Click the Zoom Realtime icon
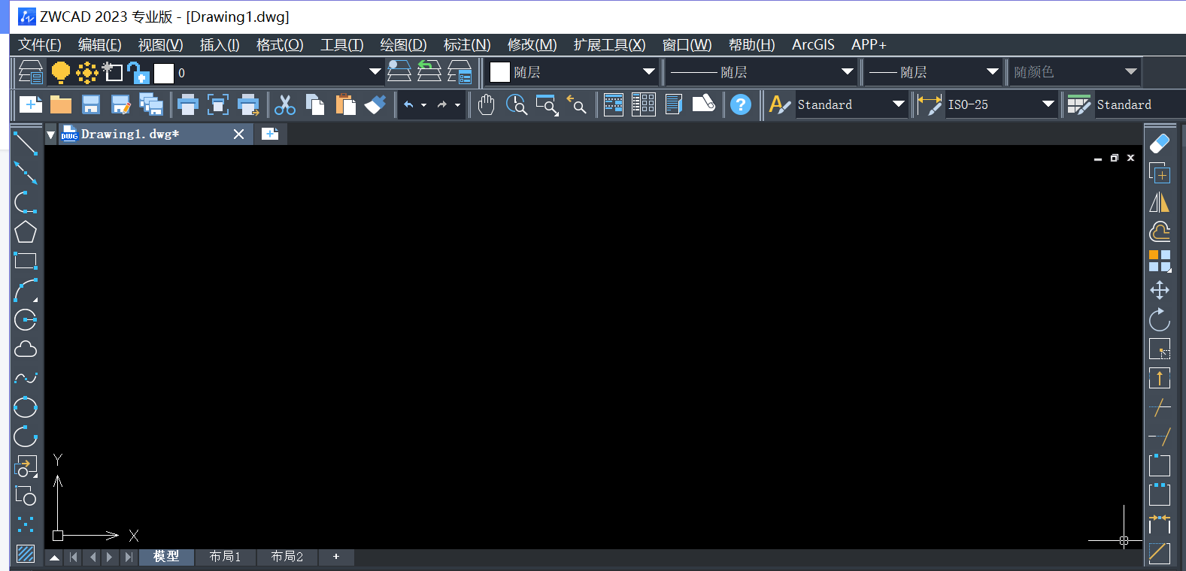Viewport: 1186px width, 571px height. (517, 104)
